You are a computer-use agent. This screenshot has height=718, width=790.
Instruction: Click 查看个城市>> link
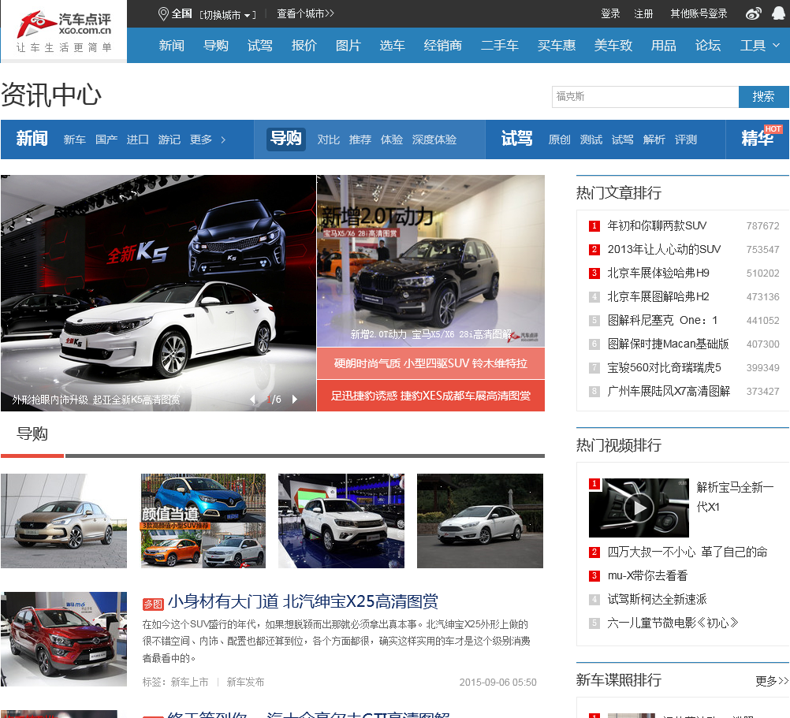pos(305,13)
